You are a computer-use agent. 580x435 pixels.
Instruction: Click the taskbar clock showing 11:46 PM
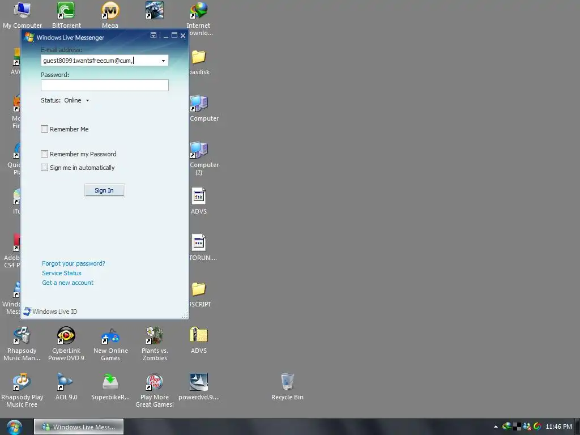coord(558,427)
